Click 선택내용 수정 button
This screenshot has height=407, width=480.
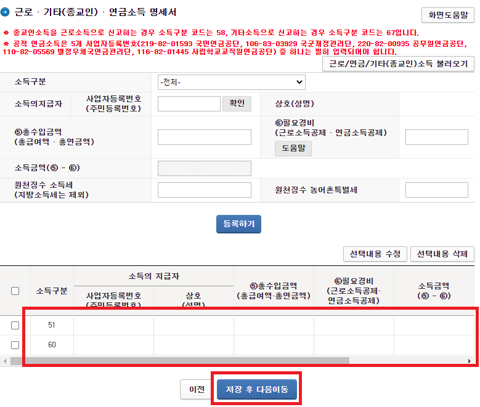(375, 254)
